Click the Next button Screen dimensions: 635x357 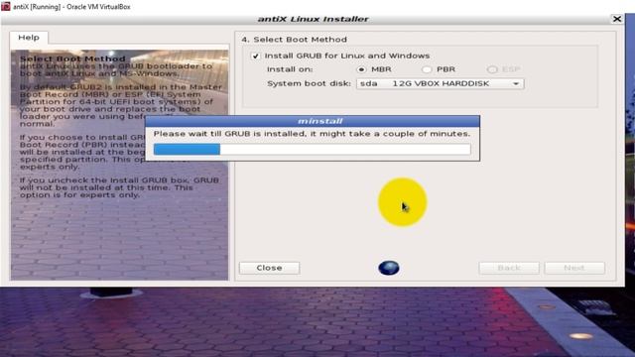coord(574,268)
